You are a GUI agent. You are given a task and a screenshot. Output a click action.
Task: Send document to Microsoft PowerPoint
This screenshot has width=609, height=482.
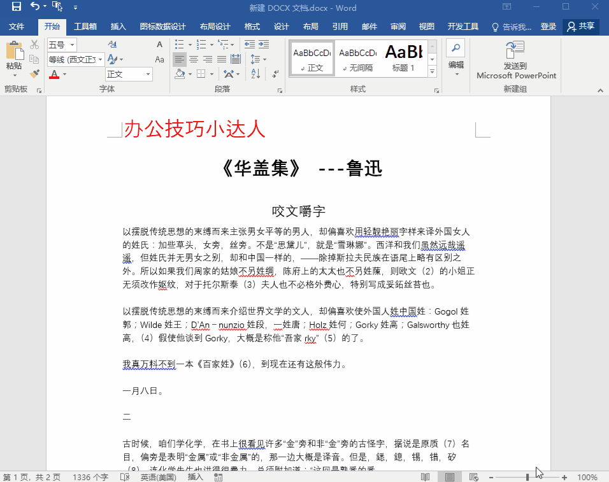[516, 62]
